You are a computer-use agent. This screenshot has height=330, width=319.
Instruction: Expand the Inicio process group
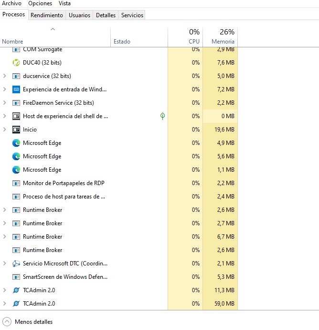5,130
